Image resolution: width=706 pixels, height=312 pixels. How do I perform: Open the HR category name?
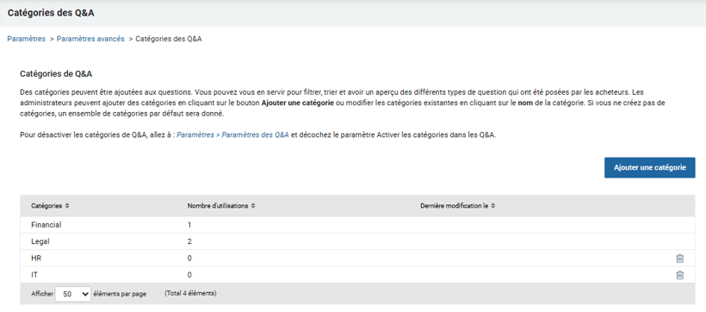[36, 259]
